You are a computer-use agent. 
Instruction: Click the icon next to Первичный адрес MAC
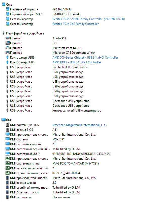coord(8,14)
